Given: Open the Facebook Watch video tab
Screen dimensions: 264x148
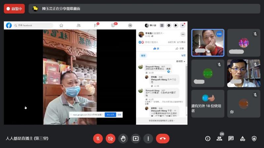Looking at the screenshot, I should 113,25.
